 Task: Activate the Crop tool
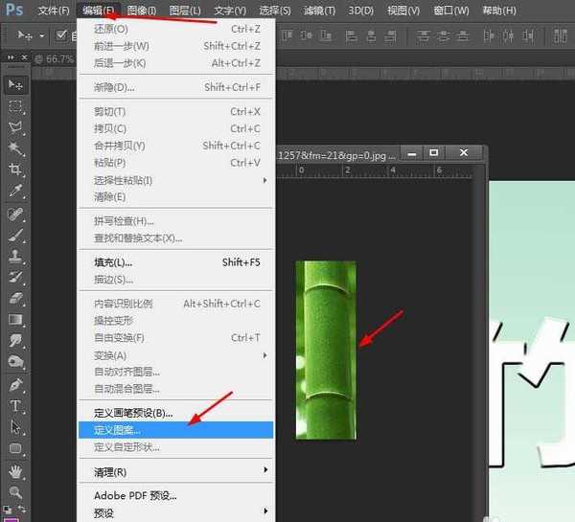pyautogui.click(x=16, y=170)
